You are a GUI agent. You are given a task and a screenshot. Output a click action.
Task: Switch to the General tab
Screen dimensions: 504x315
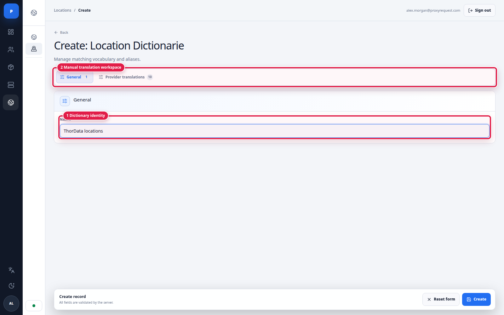75,77
